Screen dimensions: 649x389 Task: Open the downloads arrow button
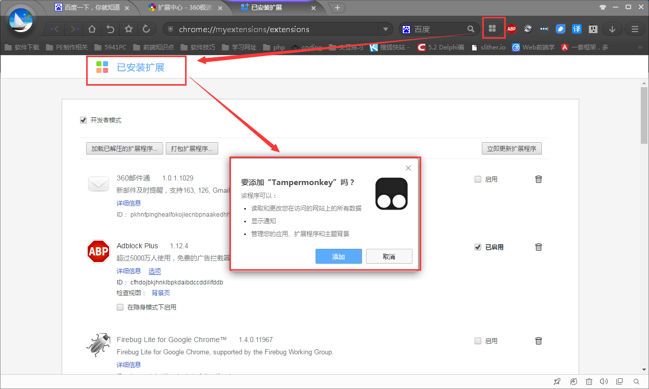(612, 29)
